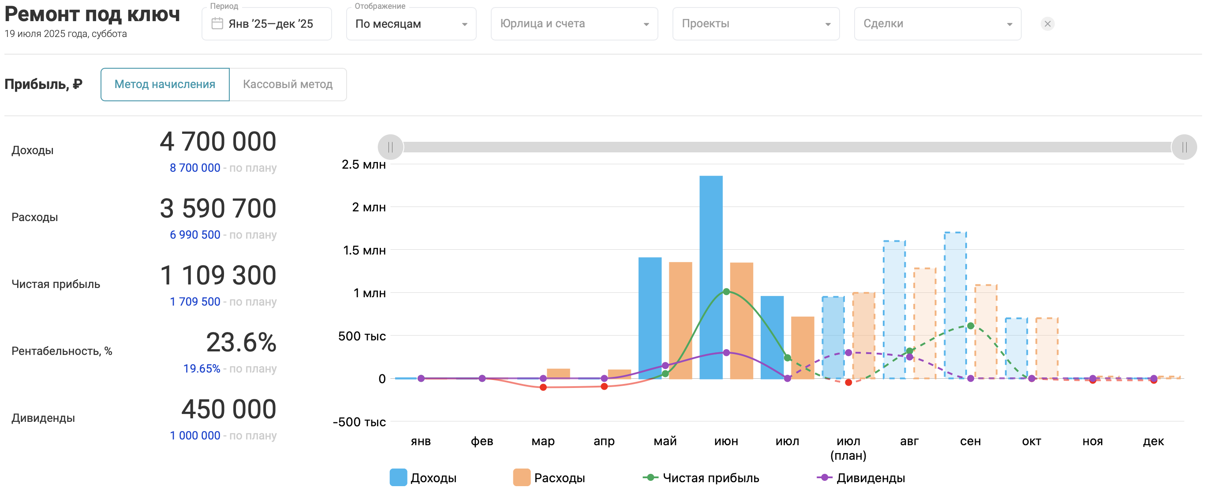This screenshot has width=1210, height=502.
Task: Toggle Дивиденды purple legend marker
Action: pos(824,477)
